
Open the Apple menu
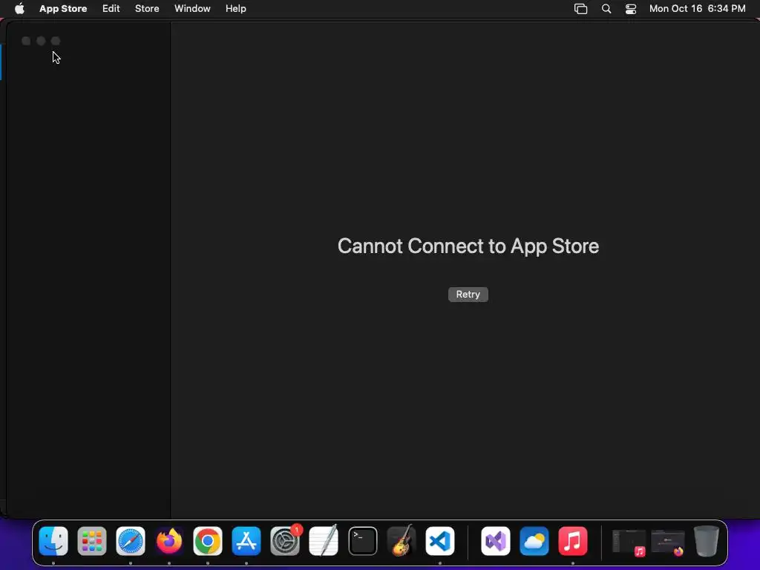tap(19, 8)
